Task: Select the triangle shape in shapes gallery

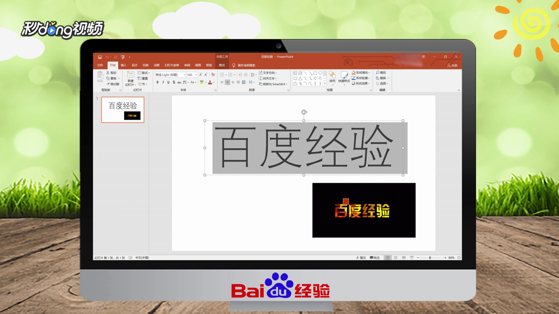Action: click(x=300, y=78)
